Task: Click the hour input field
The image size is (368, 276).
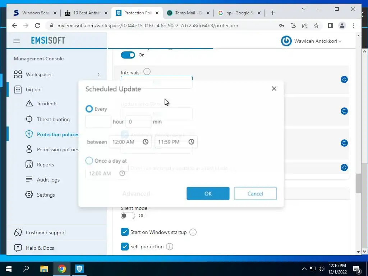Action: [x=98, y=121]
